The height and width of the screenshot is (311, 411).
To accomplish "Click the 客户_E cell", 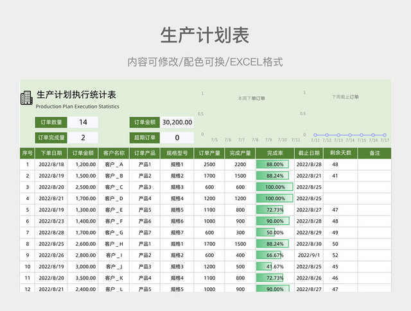I will coord(114,210).
